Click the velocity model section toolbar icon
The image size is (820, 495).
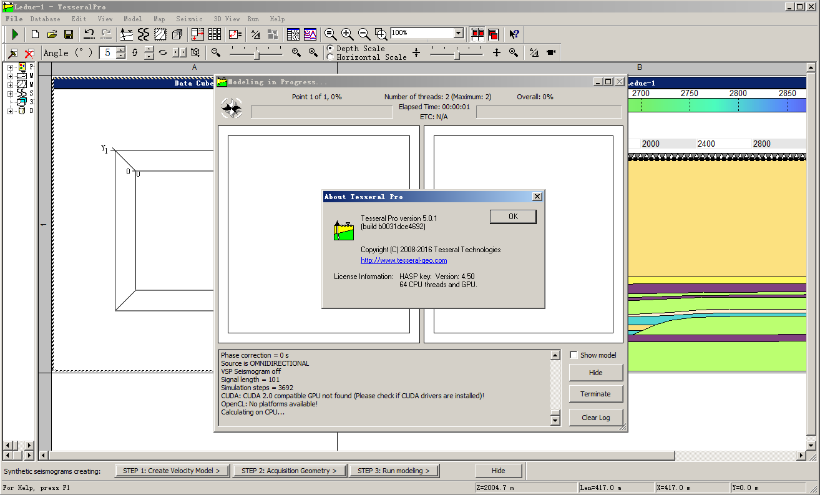(x=127, y=34)
